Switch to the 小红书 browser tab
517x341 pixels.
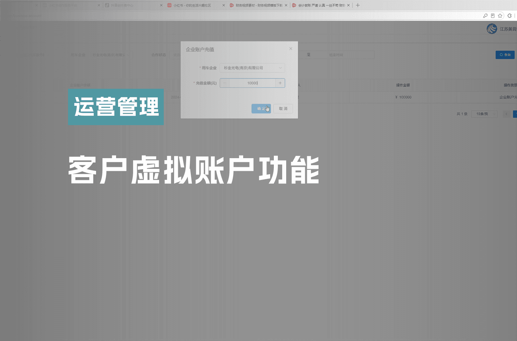tap(192, 5)
